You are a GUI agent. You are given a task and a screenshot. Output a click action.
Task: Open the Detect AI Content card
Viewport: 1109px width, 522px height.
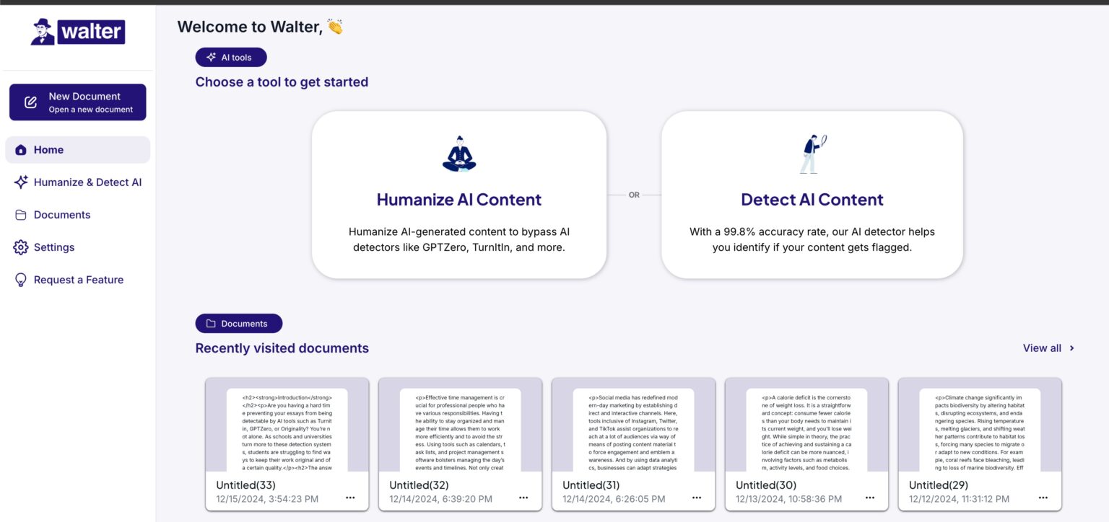[812, 195]
